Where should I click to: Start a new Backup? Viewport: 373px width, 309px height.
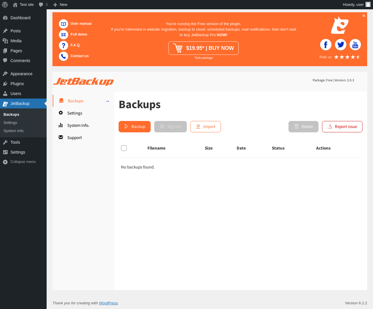135,127
